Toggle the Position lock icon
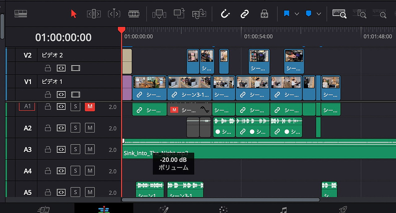The width and height of the screenshot is (396, 213). 264,14
